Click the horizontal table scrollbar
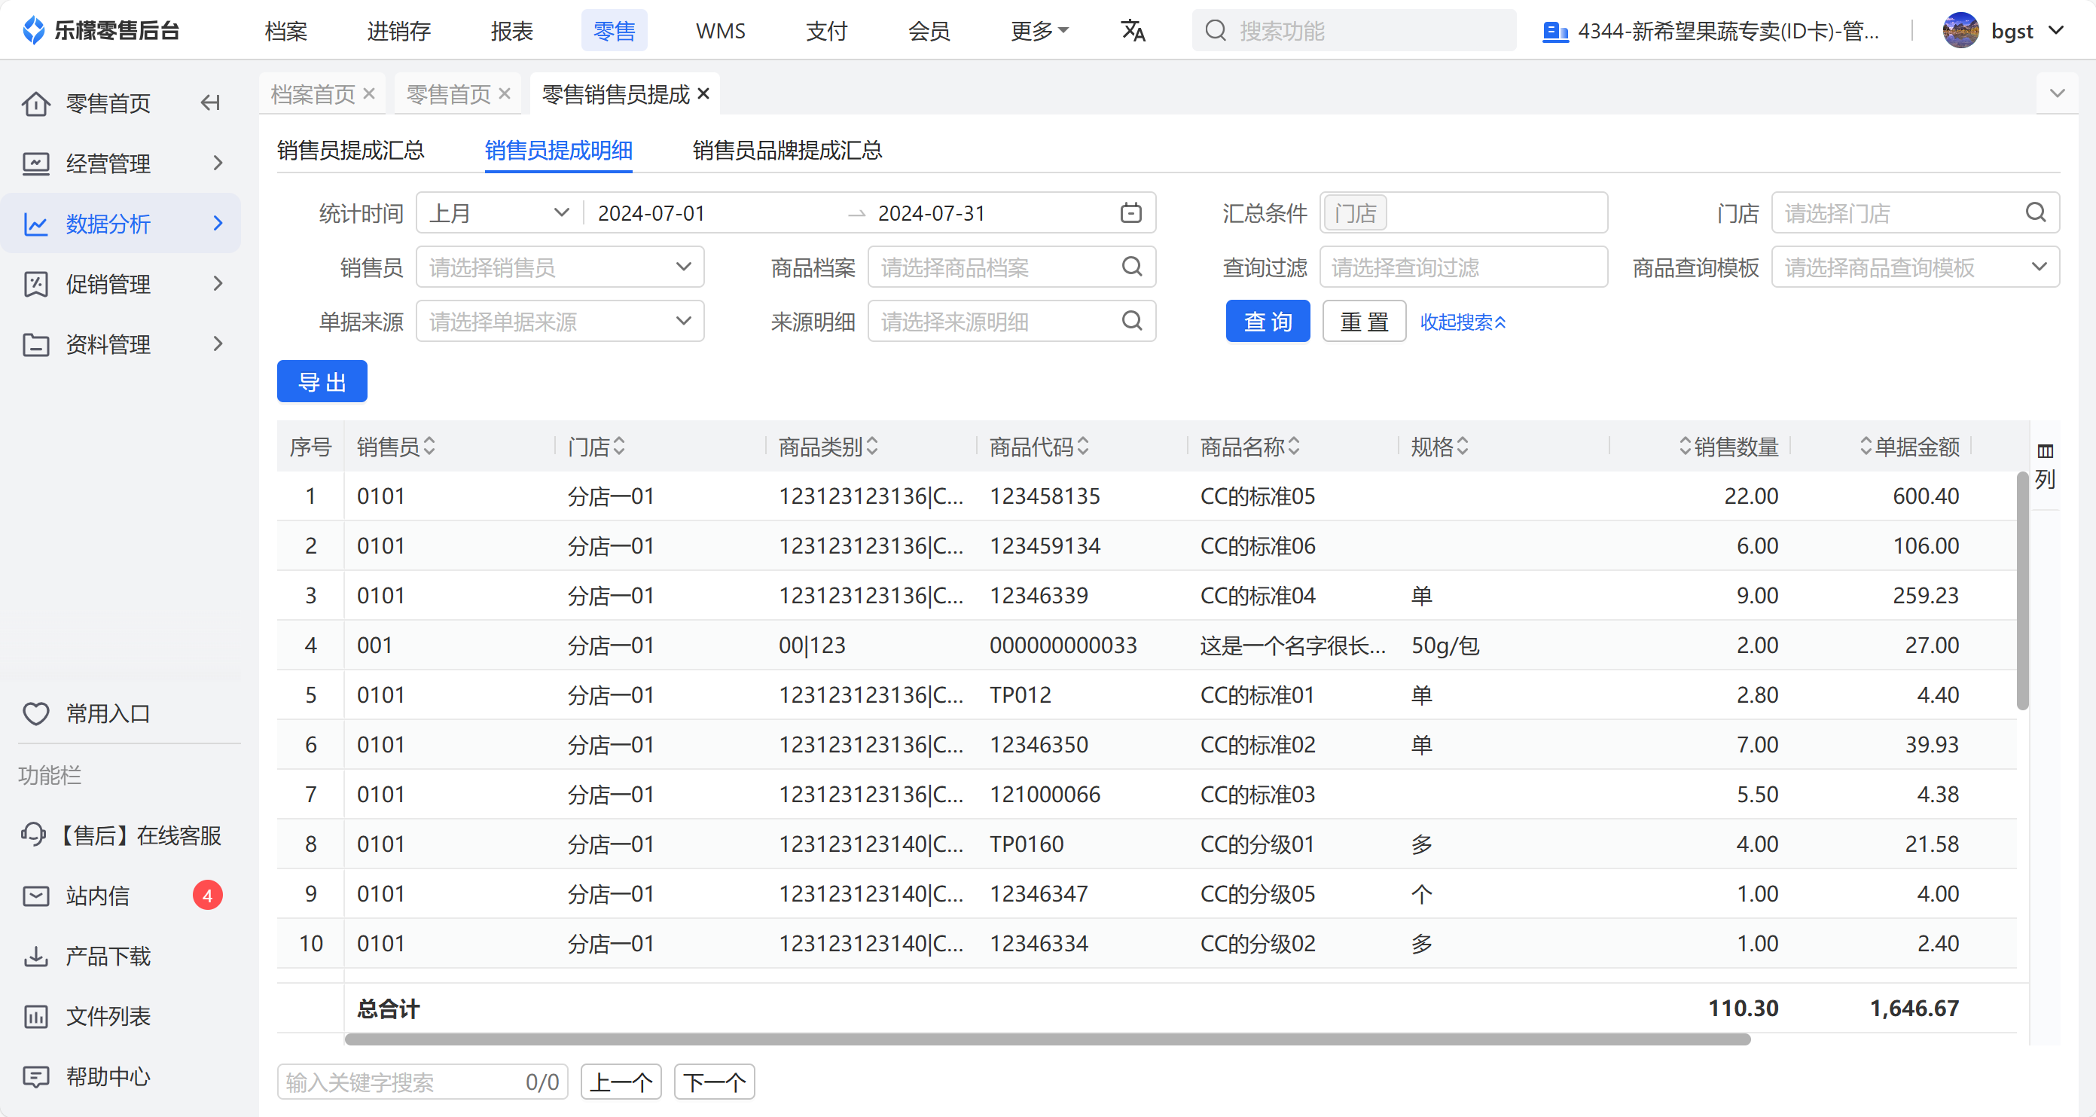2096x1117 pixels. pyautogui.click(x=1046, y=1039)
